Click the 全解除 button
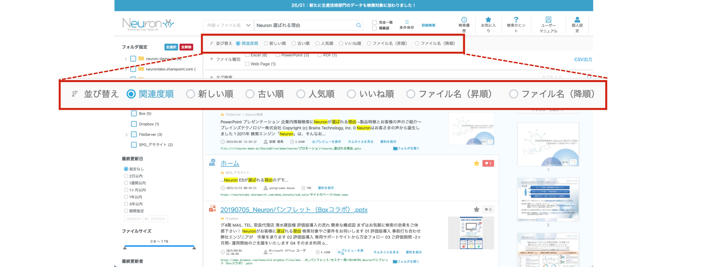708x267 pixels. click(186, 47)
